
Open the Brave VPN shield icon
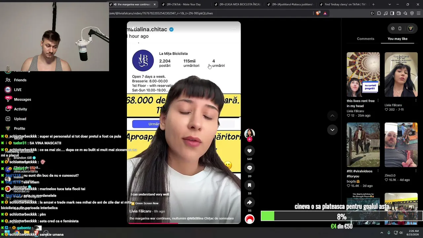(412, 13)
